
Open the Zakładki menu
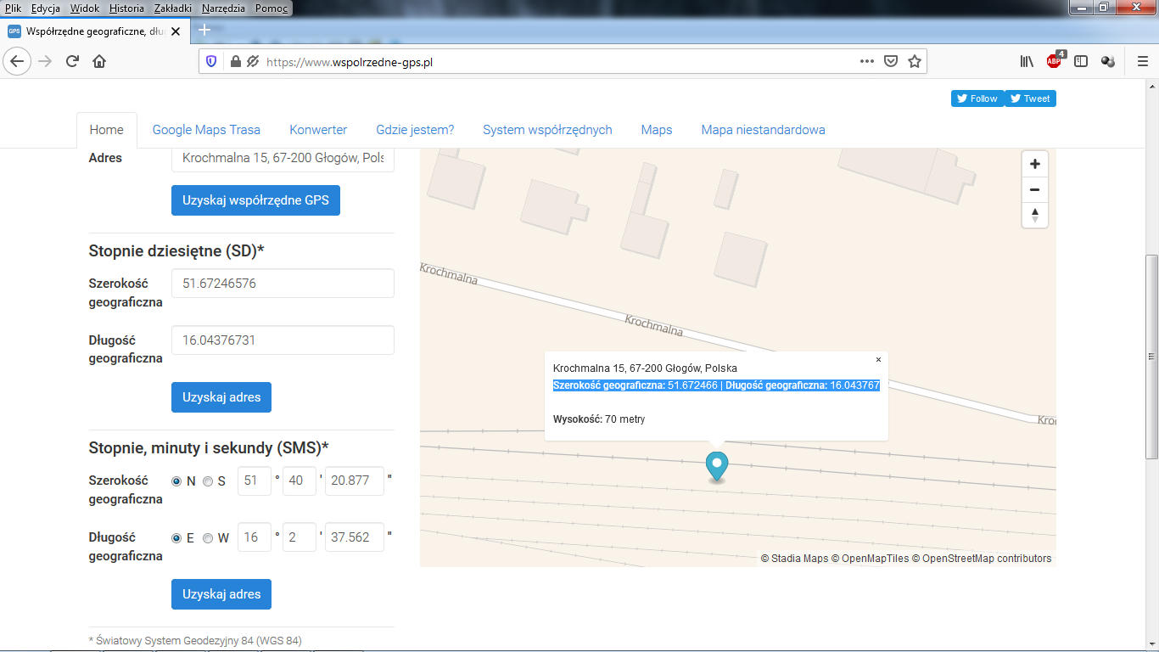click(174, 8)
